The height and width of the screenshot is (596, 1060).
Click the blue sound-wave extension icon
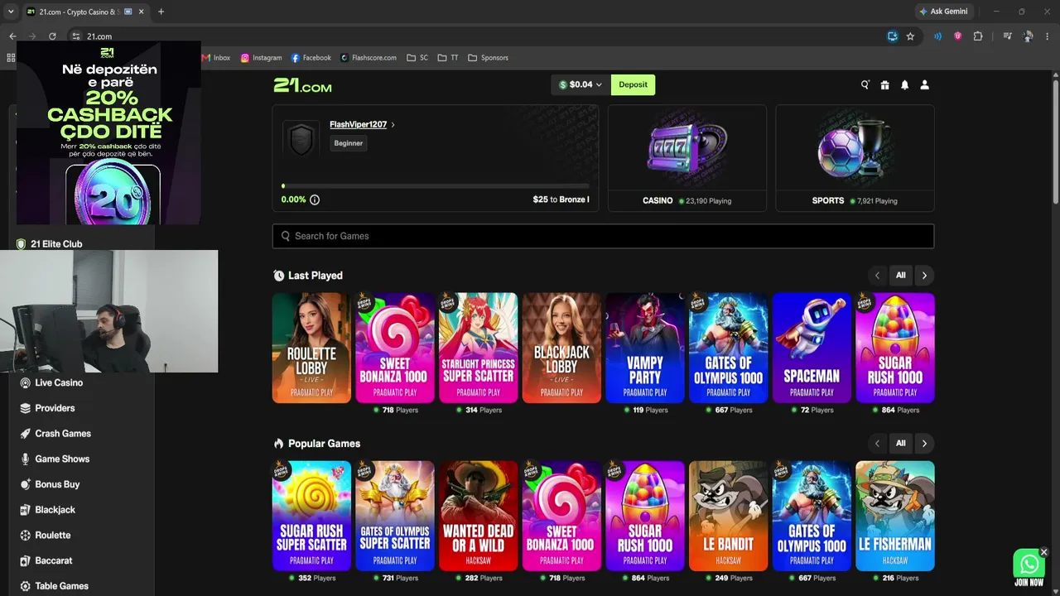(x=937, y=36)
